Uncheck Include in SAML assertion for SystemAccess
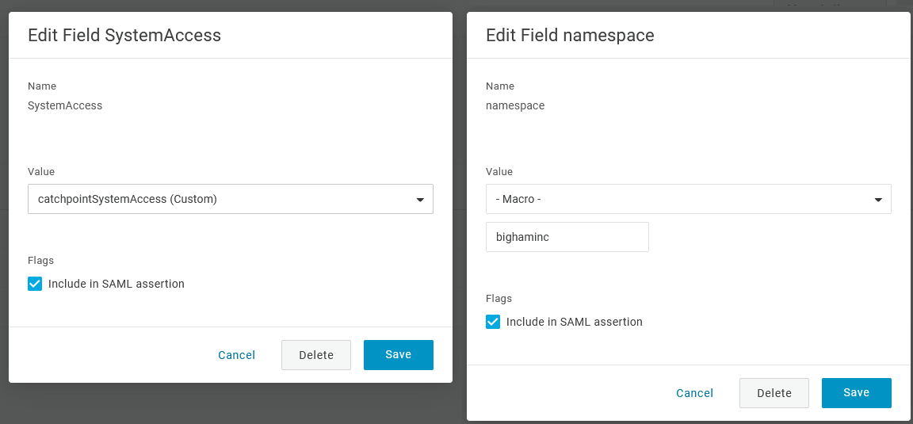The height and width of the screenshot is (424, 913). pyautogui.click(x=35, y=284)
